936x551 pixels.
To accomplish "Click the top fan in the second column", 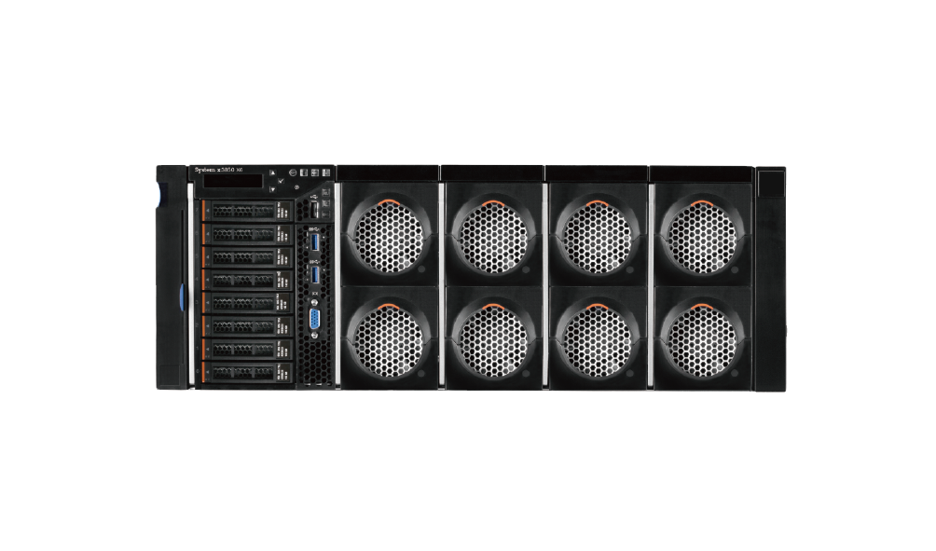I will point(494,234).
